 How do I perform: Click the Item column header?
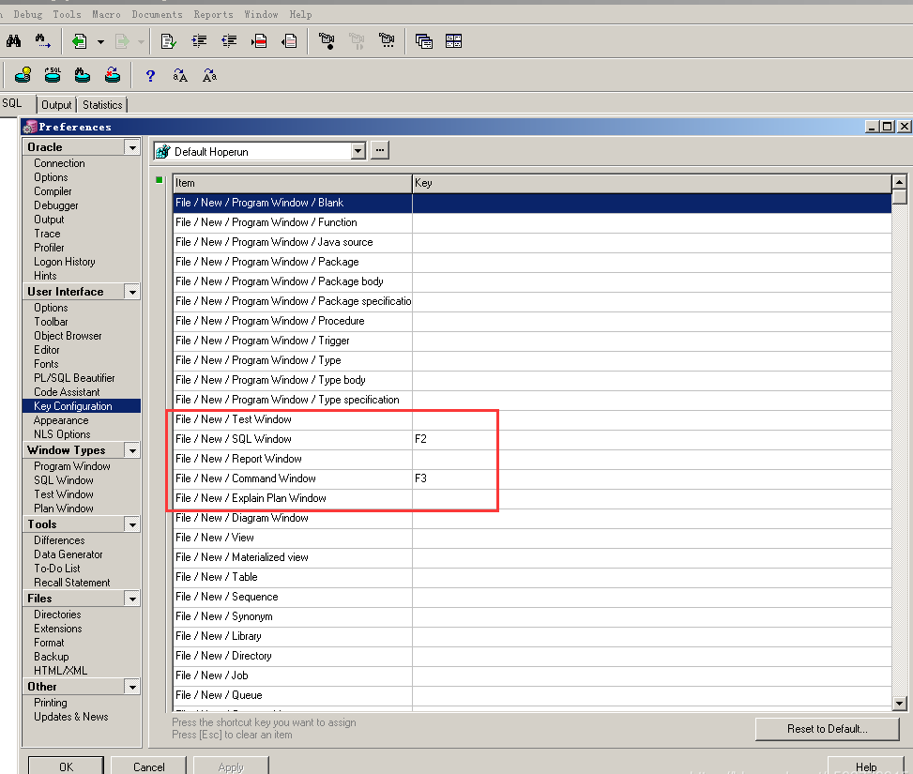click(x=293, y=183)
